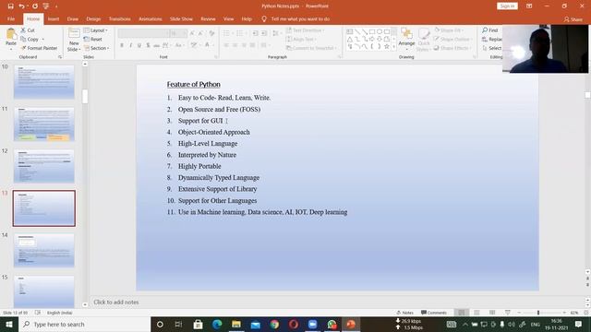Image resolution: width=591 pixels, height=332 pixels.
Task: Open Quick Styles gallery
Action: tap(423, 39)
